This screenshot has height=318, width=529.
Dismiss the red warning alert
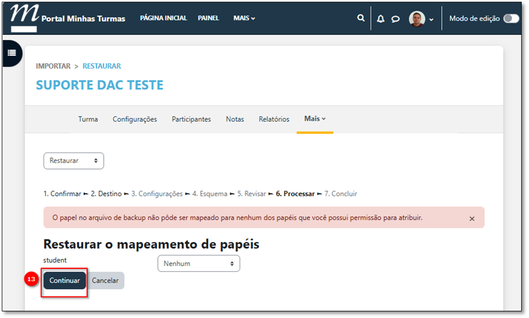click(472, 219)
